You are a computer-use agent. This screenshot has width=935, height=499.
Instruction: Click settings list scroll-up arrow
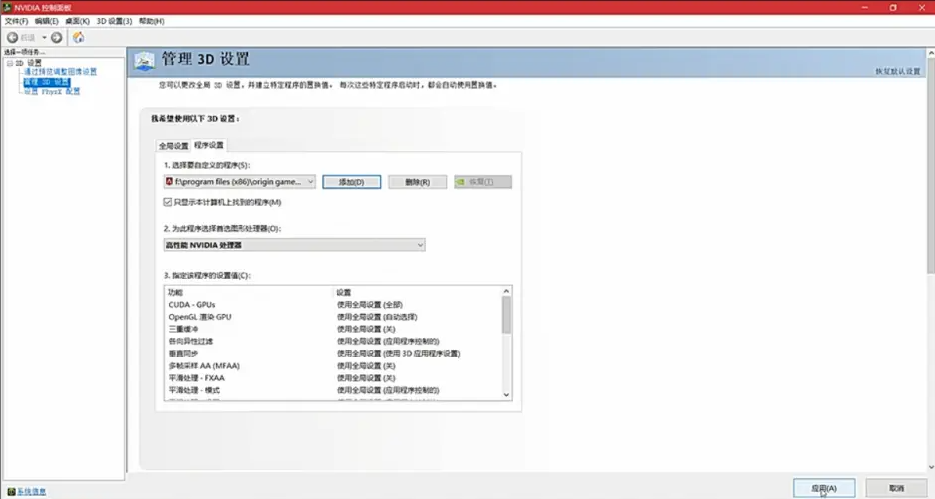coord(506,291)
